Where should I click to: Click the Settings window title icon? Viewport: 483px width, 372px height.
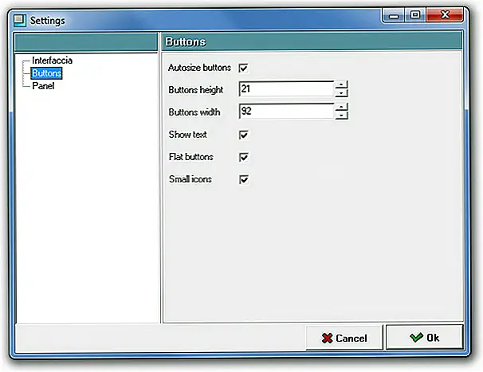tap(20, 21)
